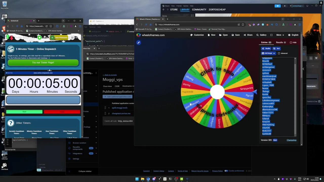Image resolution: width=324 pixels, height=182 pixels.
Task: Click Open in the wheelofnames toolbar
Action: [x=223, y=35]
